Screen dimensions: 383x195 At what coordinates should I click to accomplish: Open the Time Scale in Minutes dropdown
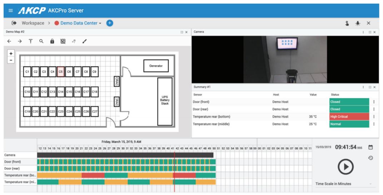tap(343, 184)
